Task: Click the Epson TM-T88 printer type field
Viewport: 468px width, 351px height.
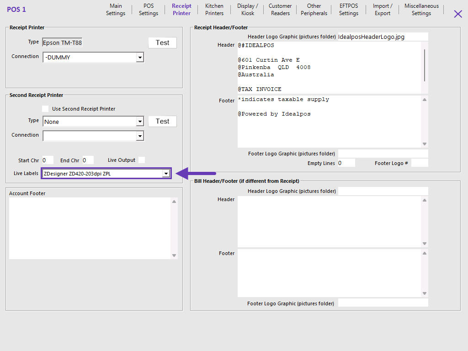Action: click(62, 43)
